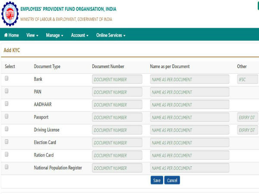Select the Election Card checkbox
The width and height of the screenshot is (259, 194).
pos(6,142)
